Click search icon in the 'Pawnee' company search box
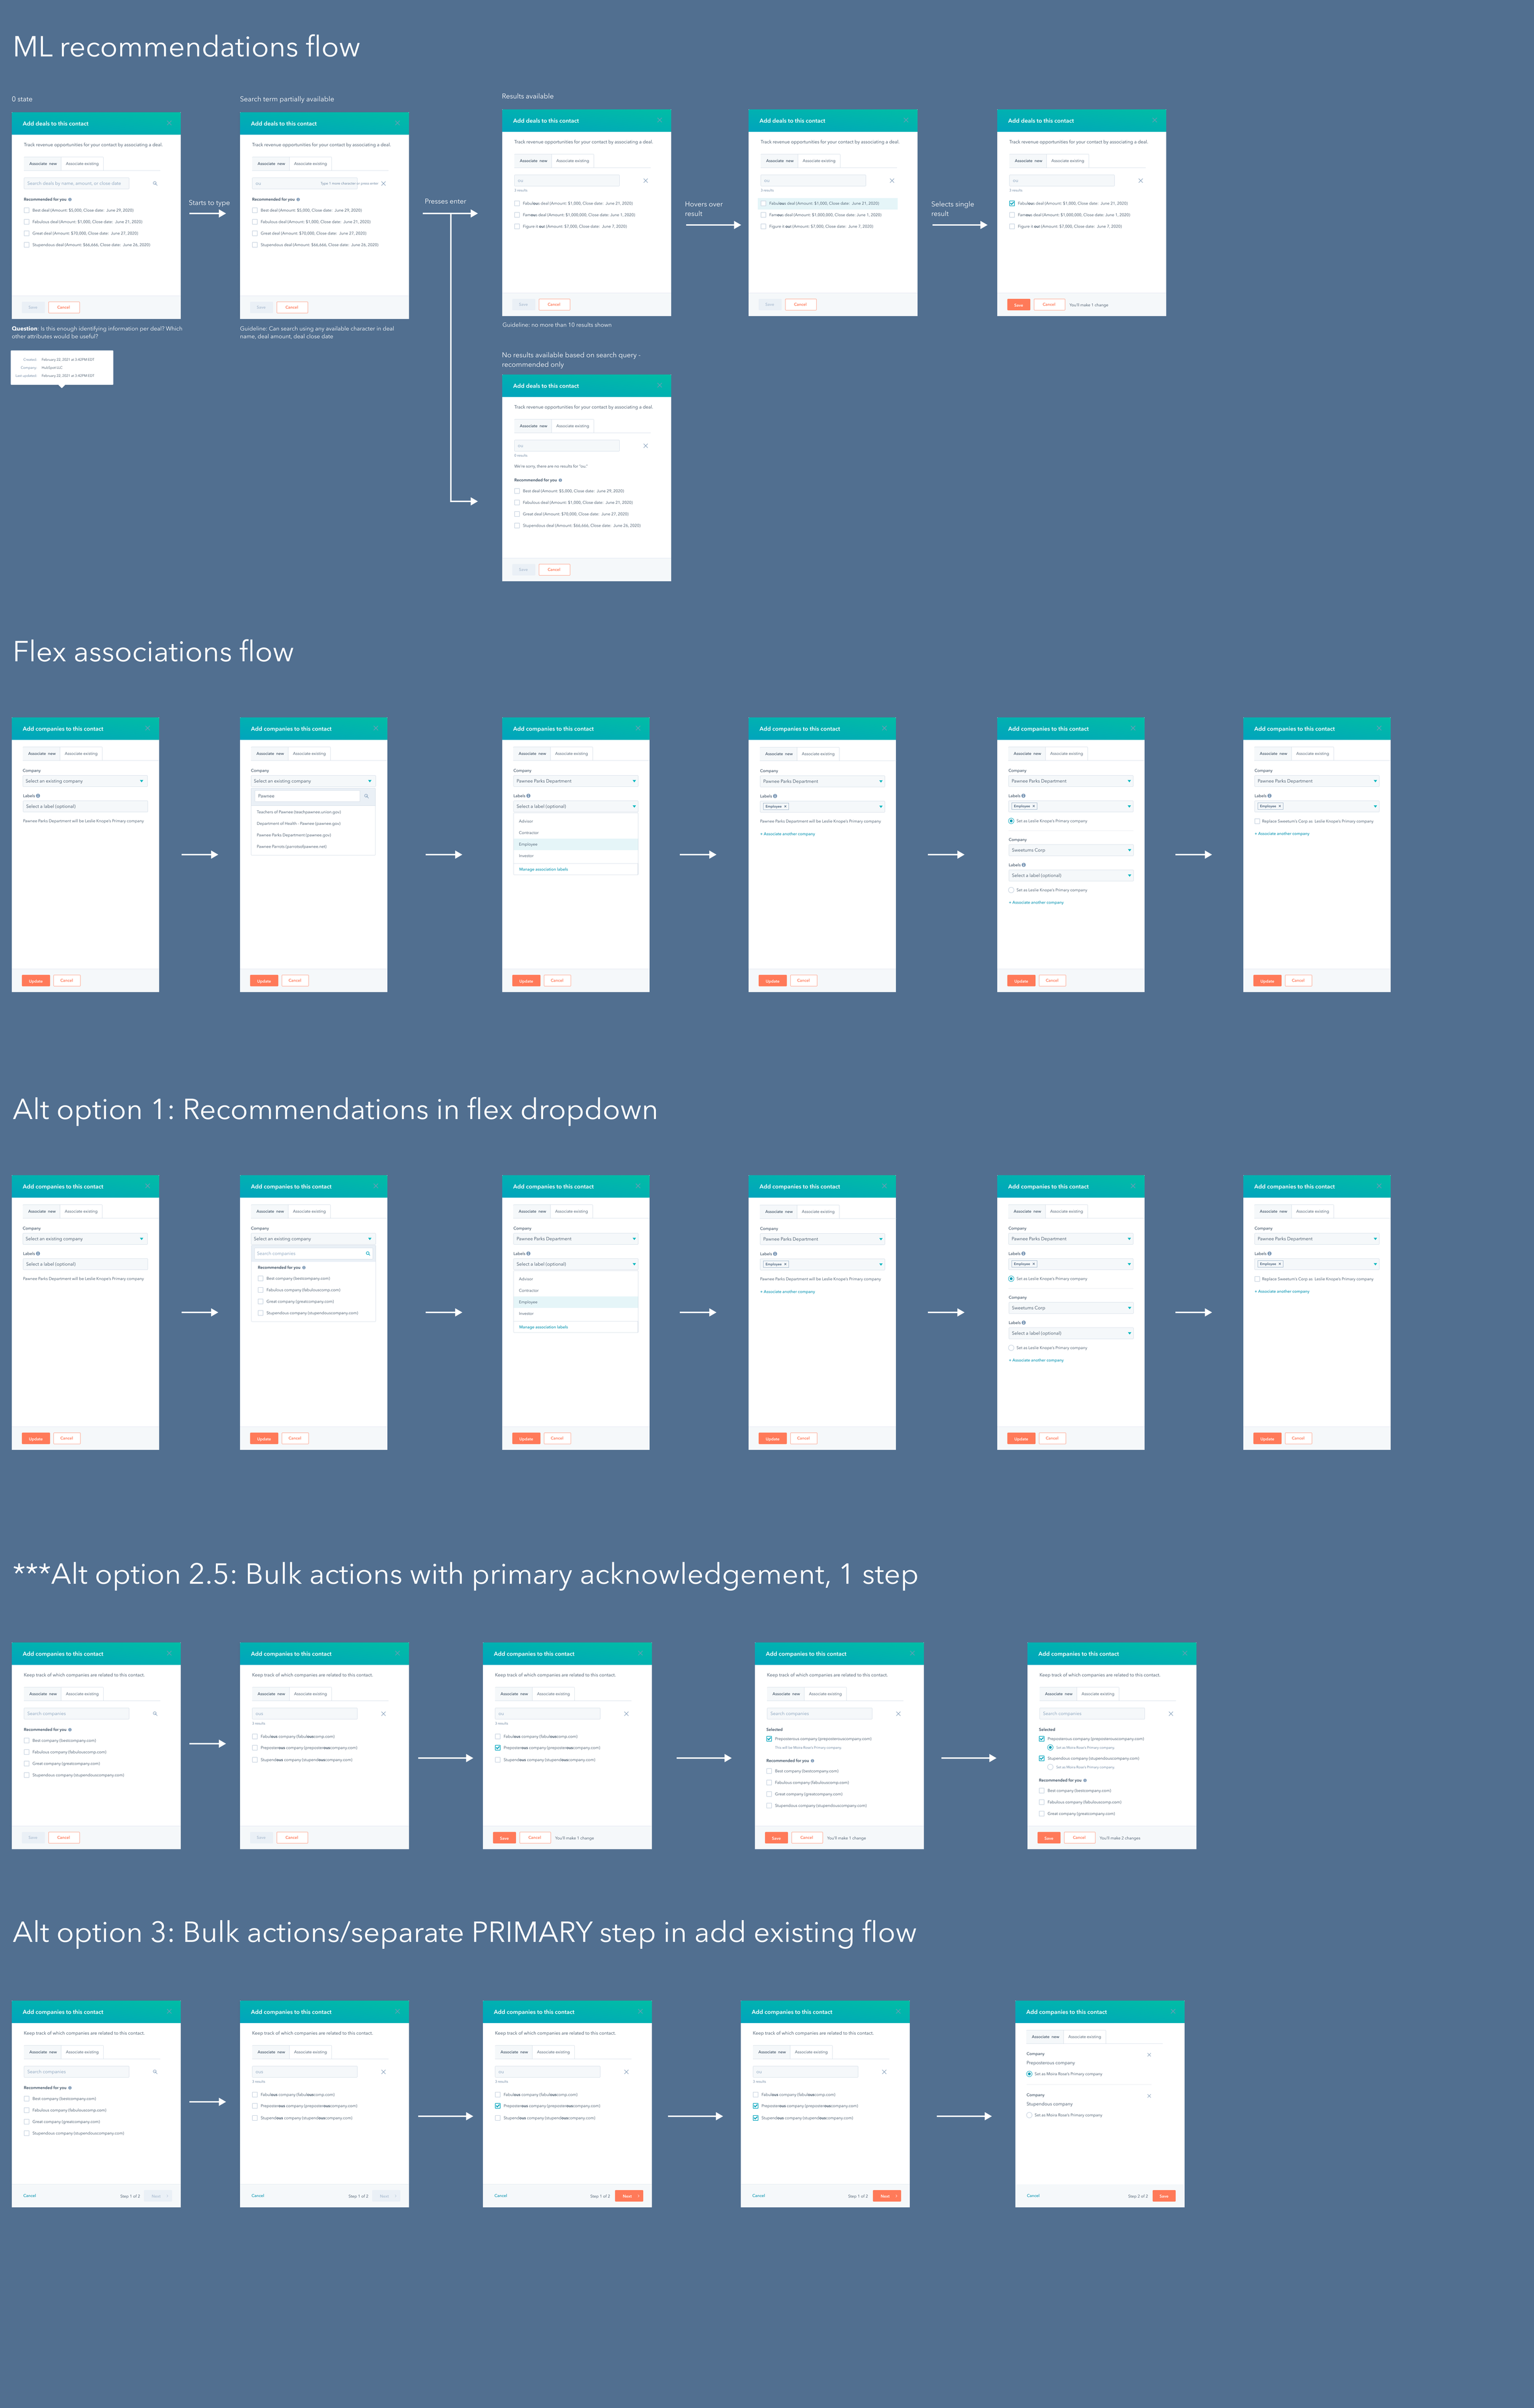The height and width of the screenshot is (2408, 1534). [367, 796]
